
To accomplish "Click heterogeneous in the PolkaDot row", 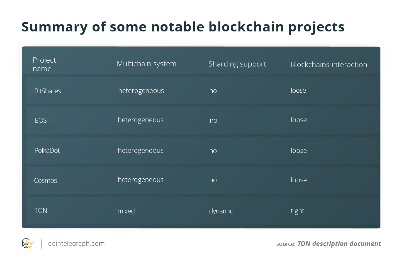I will [x=141, y=151].
